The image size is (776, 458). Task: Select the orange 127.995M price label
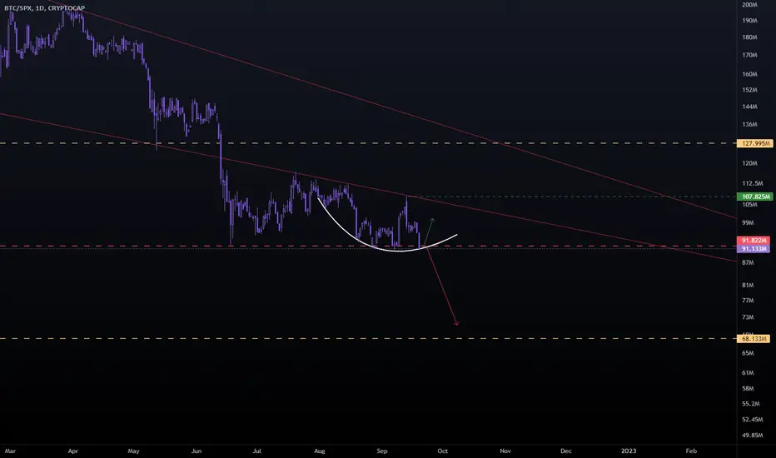pos(754,143)
